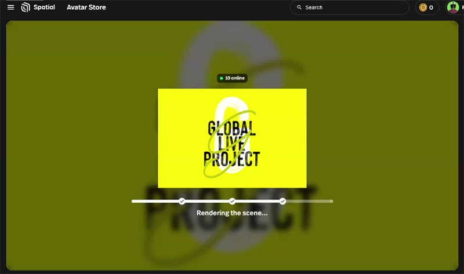464x274 pixels.
Task: Click the third loading progress checkpoint
Action: click(x=282, y=201)
